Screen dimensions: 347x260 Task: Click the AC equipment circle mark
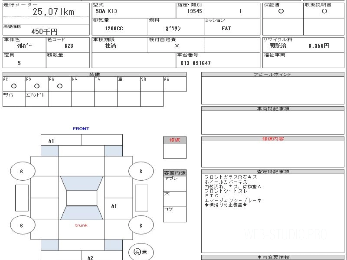tap(14, 86)
